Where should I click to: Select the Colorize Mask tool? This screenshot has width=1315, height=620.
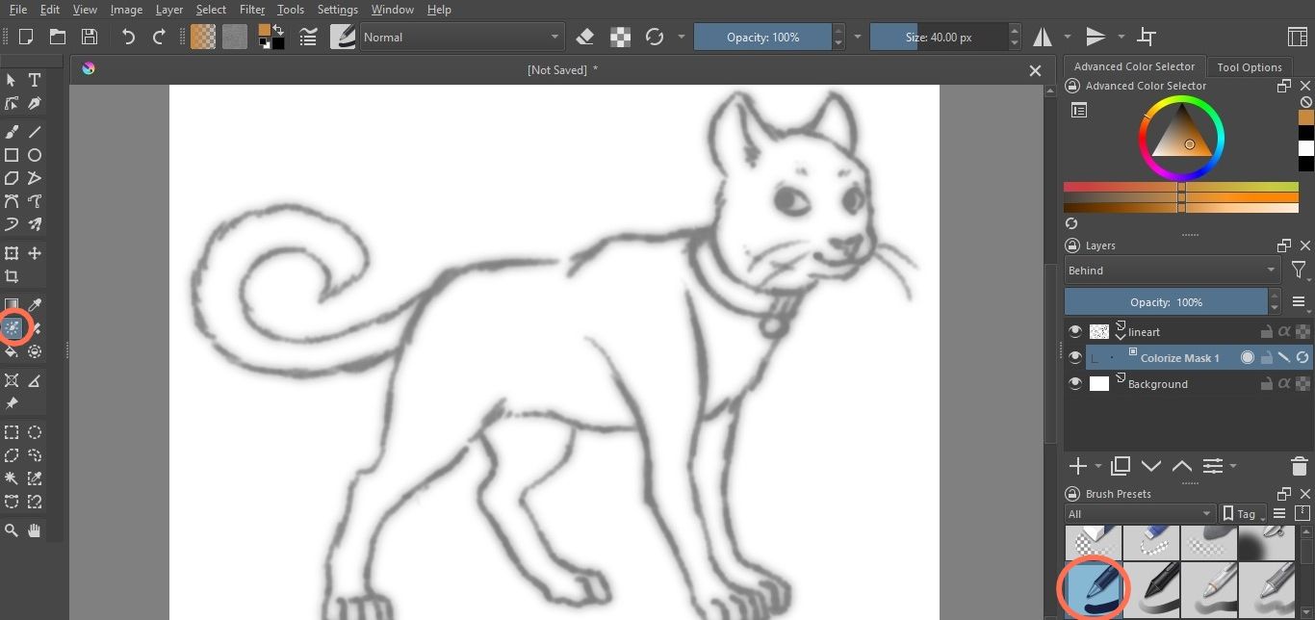[12, 328]
